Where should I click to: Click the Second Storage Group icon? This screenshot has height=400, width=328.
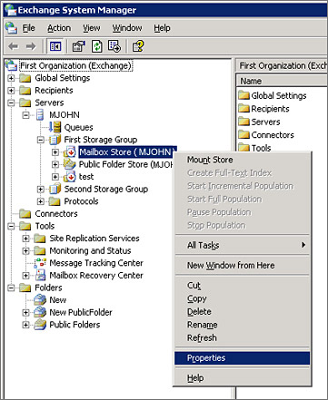pos(55,189)
